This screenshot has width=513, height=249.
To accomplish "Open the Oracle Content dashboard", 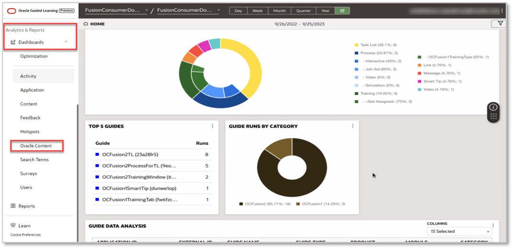I will coord(36,146).
